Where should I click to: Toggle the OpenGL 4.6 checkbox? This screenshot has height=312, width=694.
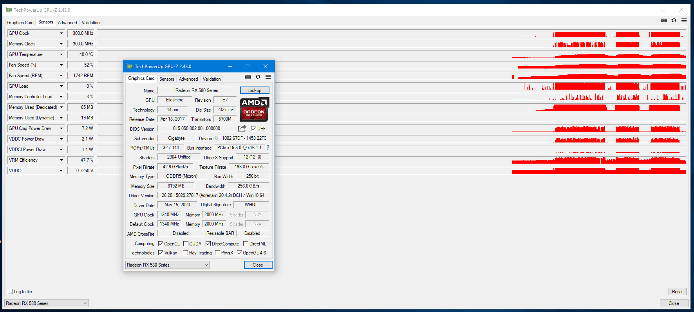pos(239,252)
